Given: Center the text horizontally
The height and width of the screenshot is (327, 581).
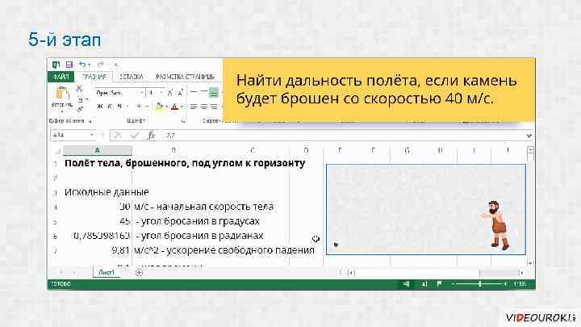Looking at the screenshot, I should click(x=203, y=107).
